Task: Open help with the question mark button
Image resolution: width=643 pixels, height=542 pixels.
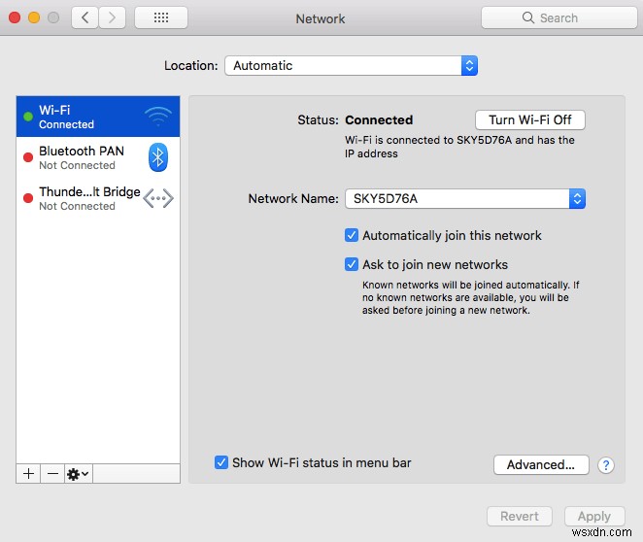Action: [x=606, y=465]
